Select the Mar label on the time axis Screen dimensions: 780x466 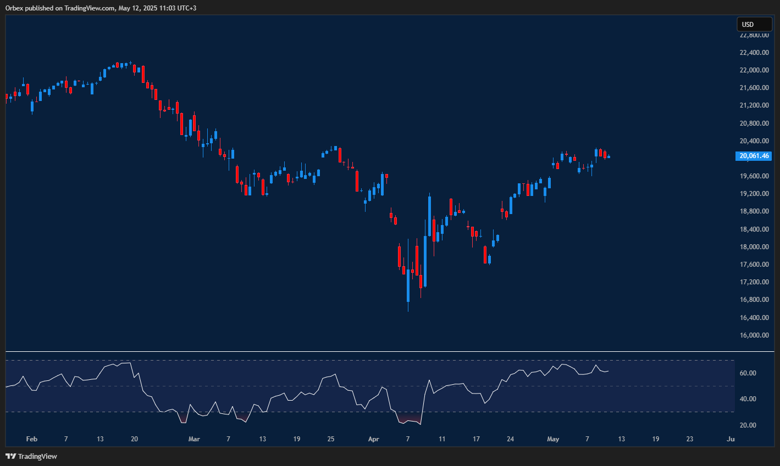(x=193, y=439)
